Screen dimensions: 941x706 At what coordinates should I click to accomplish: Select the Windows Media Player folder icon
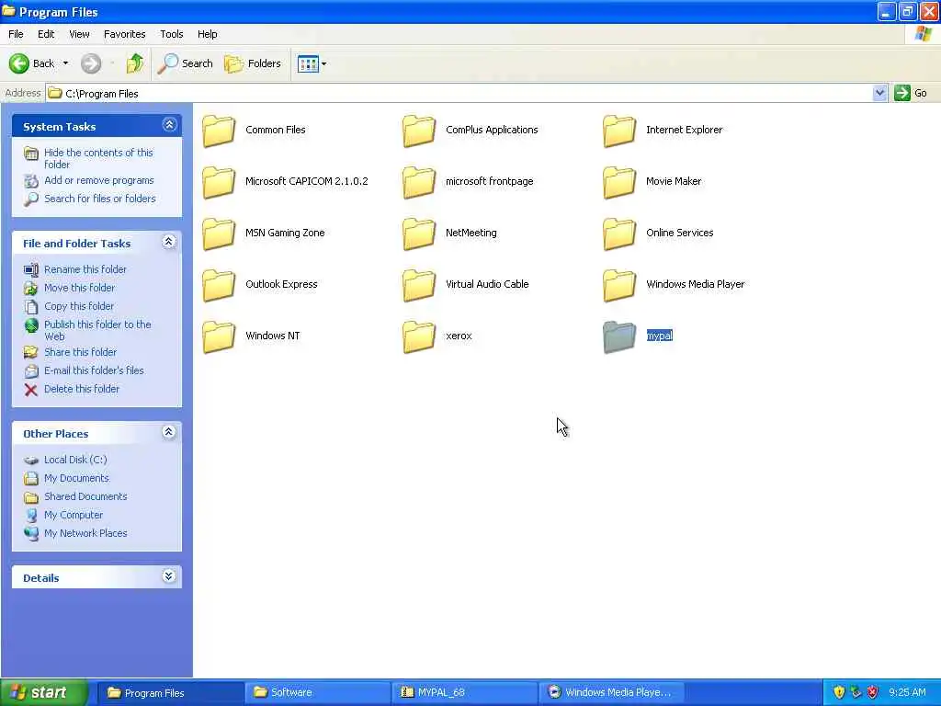(x=619, y=285)
